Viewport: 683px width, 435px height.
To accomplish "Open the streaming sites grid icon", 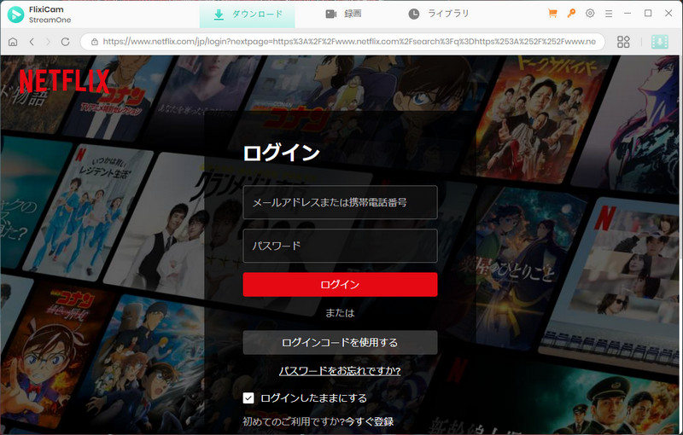I will [623, 42].
